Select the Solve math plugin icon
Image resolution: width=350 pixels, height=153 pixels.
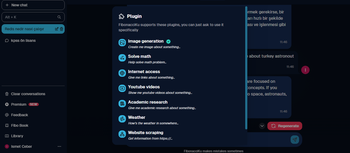click(x=122, y=58)
